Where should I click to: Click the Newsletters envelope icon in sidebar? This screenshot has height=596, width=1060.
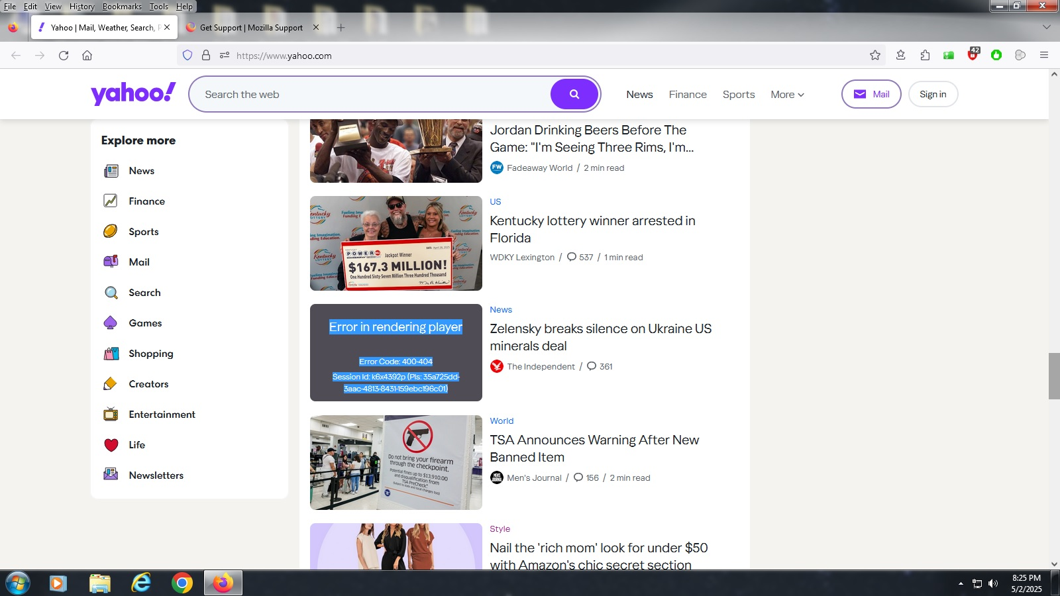click(x=111, y=475)
